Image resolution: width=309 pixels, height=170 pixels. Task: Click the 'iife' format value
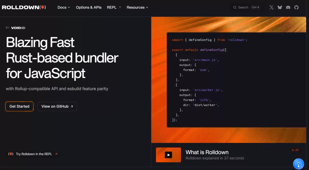[x=204, y=100]
